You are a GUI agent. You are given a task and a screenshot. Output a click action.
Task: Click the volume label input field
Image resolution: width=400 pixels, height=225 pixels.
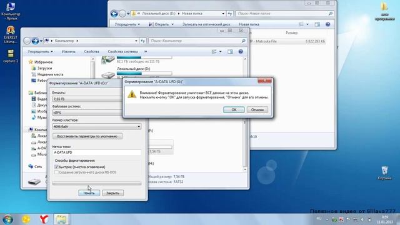97,152
